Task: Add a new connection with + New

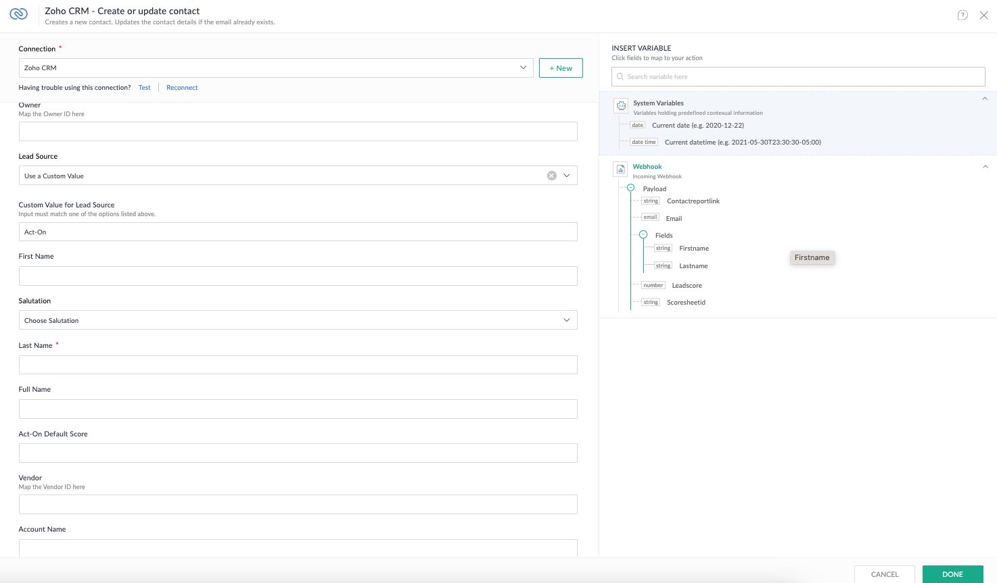Action: 561,68
